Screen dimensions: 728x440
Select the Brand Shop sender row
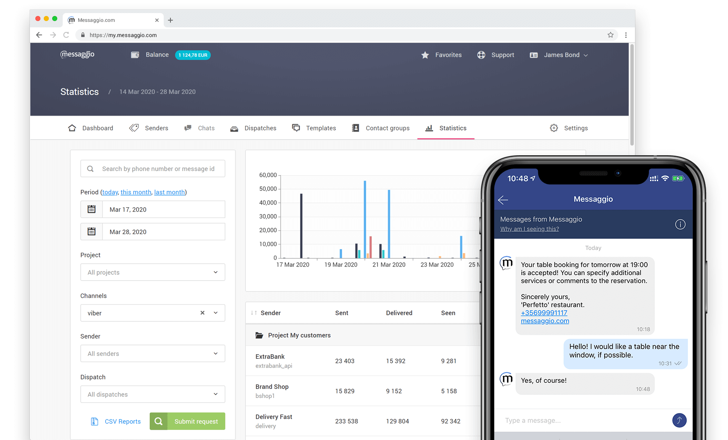click(x=363, y=391)
